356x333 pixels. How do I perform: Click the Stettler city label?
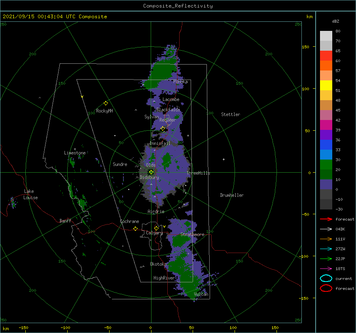pos(231,114)
